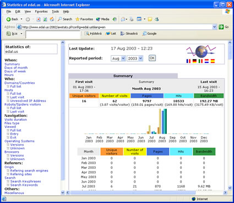Viewport: 234px width, 203px height.
Task: Click the orange Unique visitors summary header
Action: pyautogui.click(x=84, y=96)
